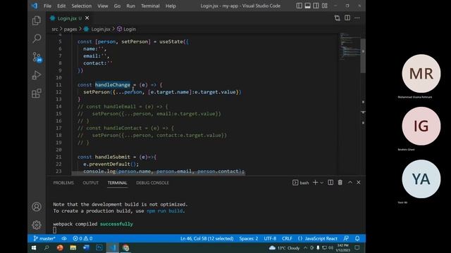Open the Explorer view in activity bar
Image resolution: width=451 pixels, height=253 pixels.
click(x=37, y=20)
